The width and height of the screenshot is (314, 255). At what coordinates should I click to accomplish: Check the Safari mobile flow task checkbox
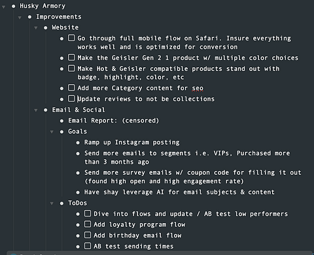(x=71, y=38)
